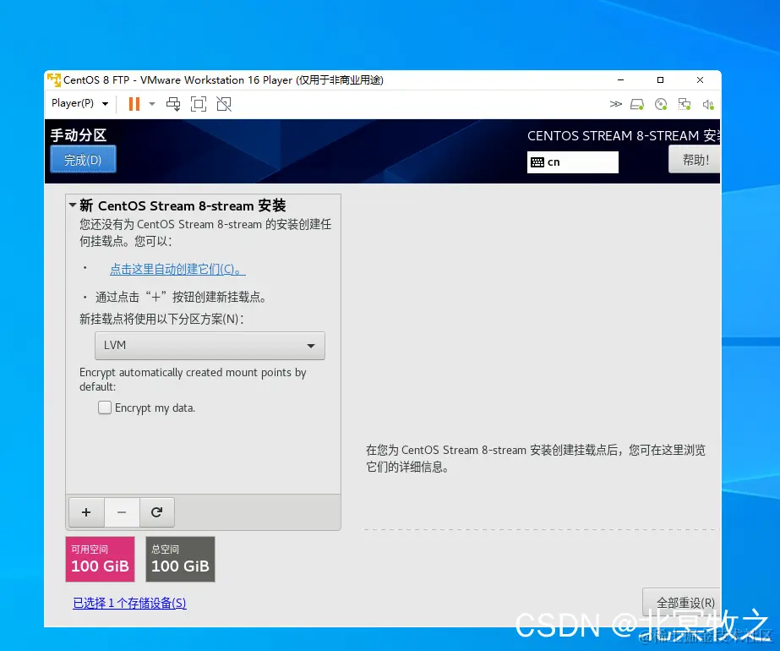Viewport: 780px width, 651px height.
Task: Minimize the VMware Player window
Action: click(x=620, y=79)
